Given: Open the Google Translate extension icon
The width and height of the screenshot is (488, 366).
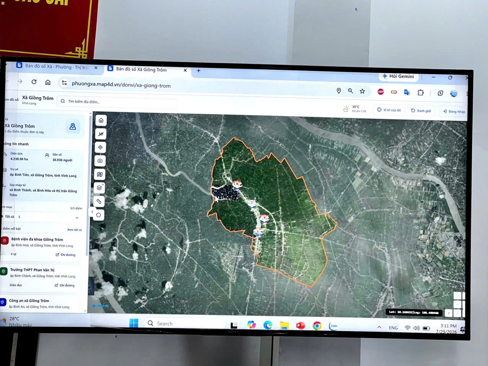Looking at the screenshot, I should point(407,92).
